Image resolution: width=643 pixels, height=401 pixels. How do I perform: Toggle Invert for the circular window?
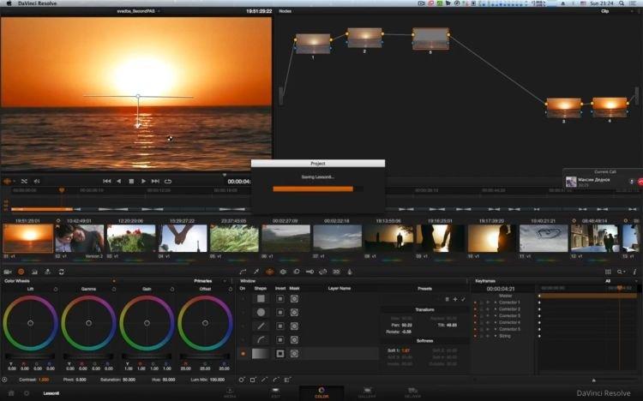[280, 313]
